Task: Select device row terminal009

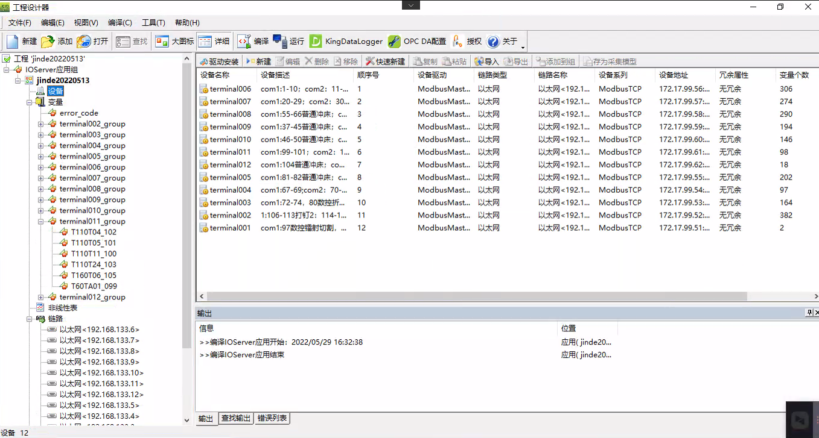Action: 507,127
